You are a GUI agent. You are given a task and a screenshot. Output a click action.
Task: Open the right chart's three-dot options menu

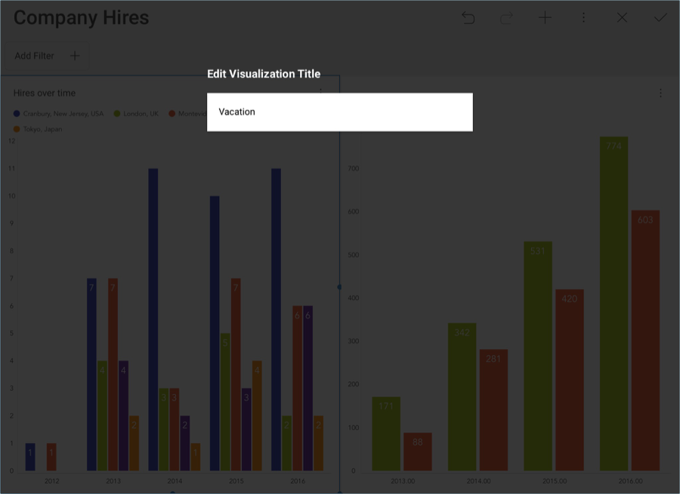pos(660,94)
